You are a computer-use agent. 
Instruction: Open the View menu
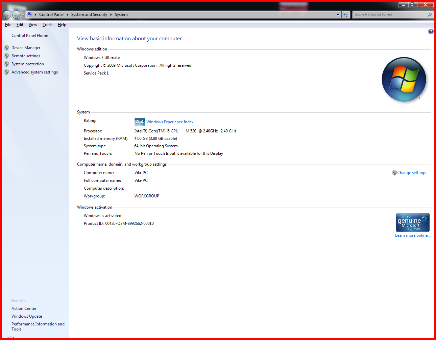33,25
